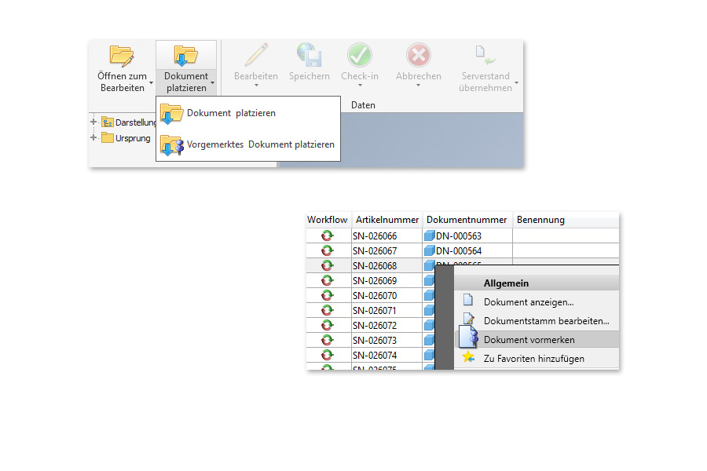Click the Bearbeiten pencil icon
The image size is (707, 471).
[x=256, y=56]
